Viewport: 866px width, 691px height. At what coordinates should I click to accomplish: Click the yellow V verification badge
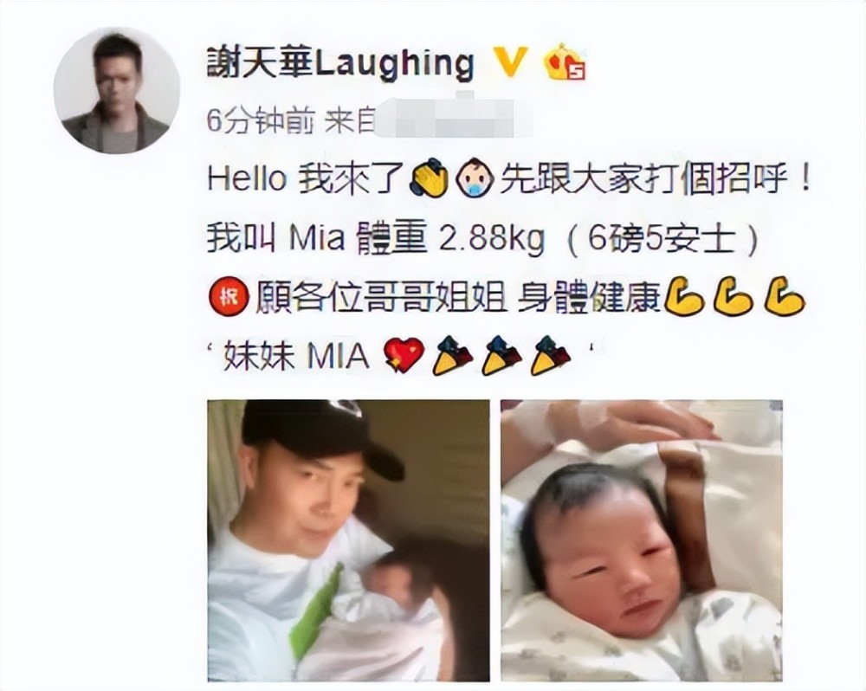click(x=509, y=61)
